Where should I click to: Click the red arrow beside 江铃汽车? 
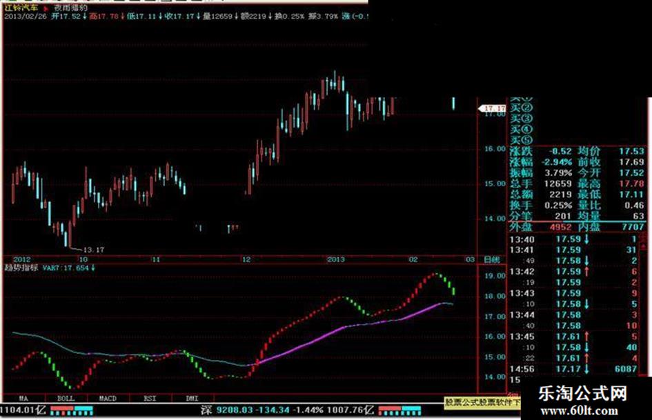pos(46,8)
